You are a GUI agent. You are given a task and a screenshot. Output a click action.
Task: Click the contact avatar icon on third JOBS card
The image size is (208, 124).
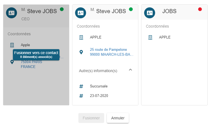coord(150,13)
